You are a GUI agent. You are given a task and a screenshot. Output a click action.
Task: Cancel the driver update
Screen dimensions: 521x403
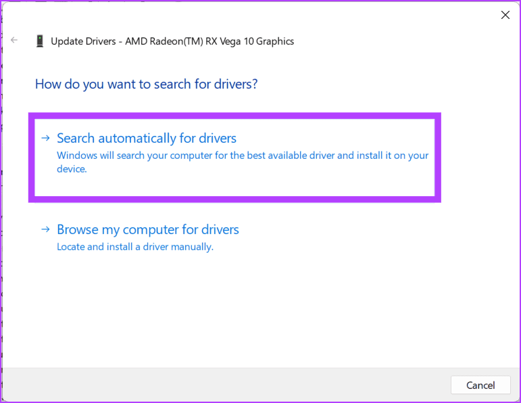point(480,385)
